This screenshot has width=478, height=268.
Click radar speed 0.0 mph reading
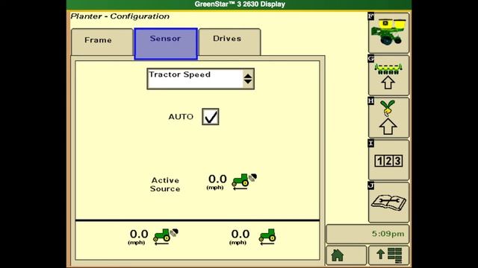(138, 237)
